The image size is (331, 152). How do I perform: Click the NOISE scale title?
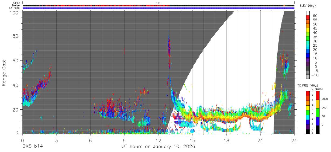point(319,88)
